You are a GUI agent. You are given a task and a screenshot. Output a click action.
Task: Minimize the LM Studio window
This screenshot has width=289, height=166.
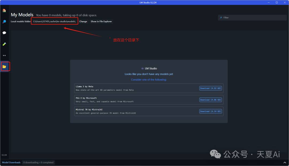click(269, 2)
